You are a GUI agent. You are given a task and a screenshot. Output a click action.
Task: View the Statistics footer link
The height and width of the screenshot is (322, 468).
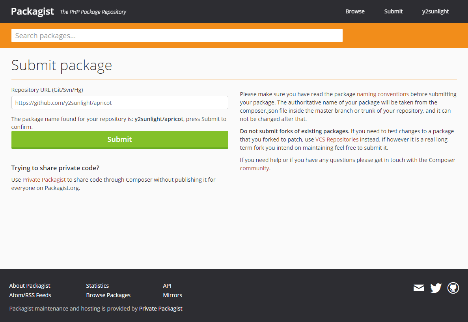click(97, 286)
